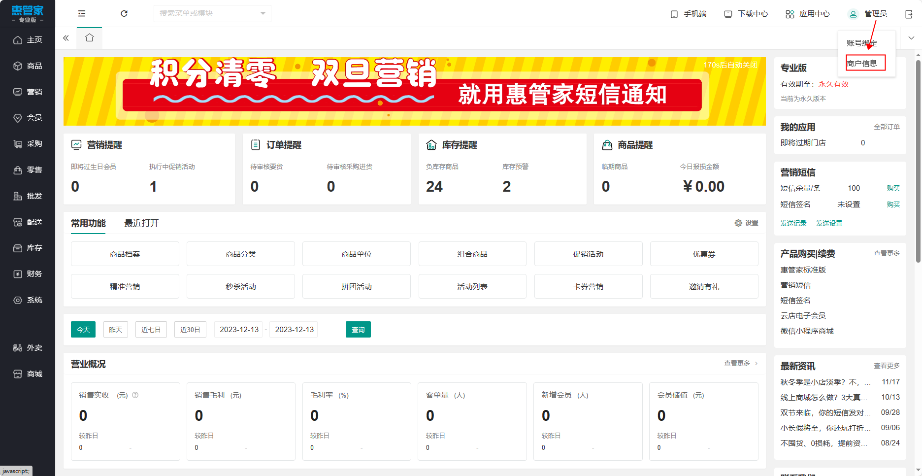Screen dimensions: 922x476
Task: Select 账号绑定 from the user menu
Action: point(862,43)
